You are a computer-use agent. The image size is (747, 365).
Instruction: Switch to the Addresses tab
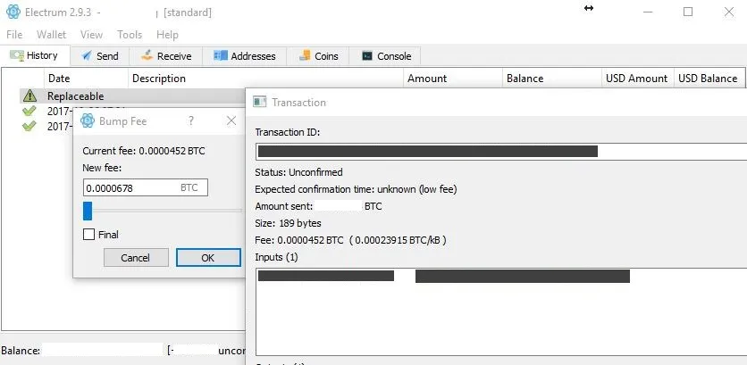[x=245, y=56]
